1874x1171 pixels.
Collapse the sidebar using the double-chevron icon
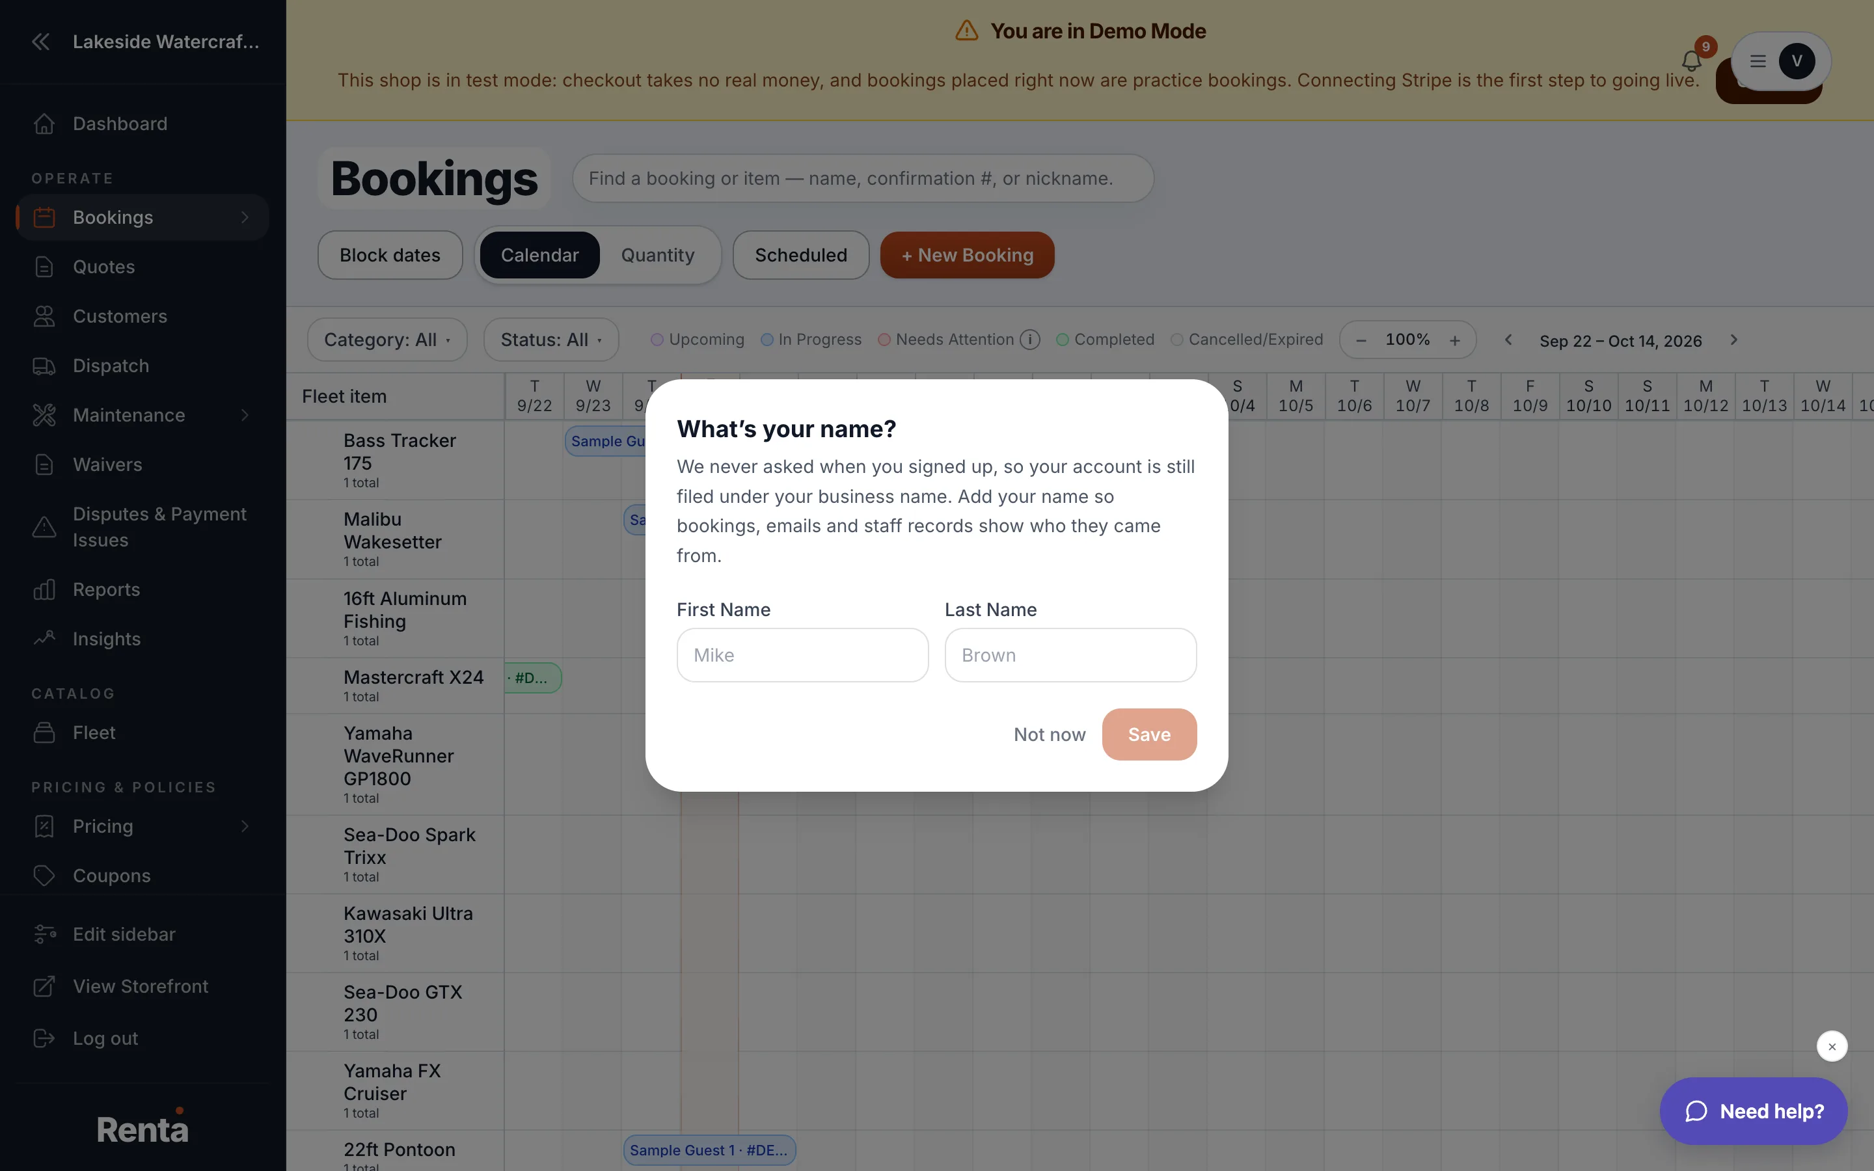point(41,42)
